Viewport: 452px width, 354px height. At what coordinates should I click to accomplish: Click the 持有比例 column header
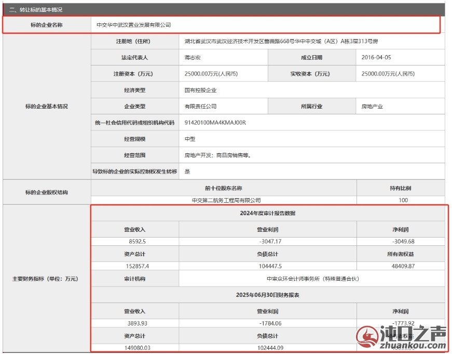click(401, 188)
